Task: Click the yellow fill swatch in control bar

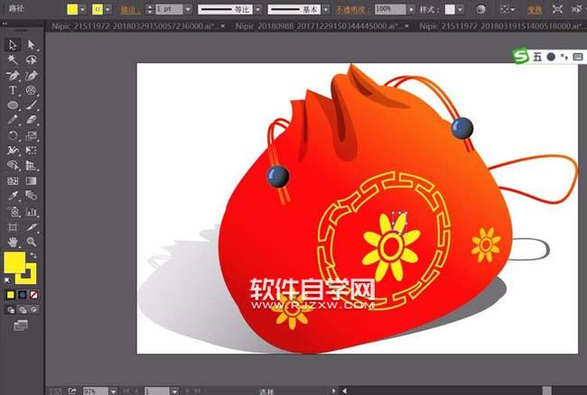Action: point(72,9)
